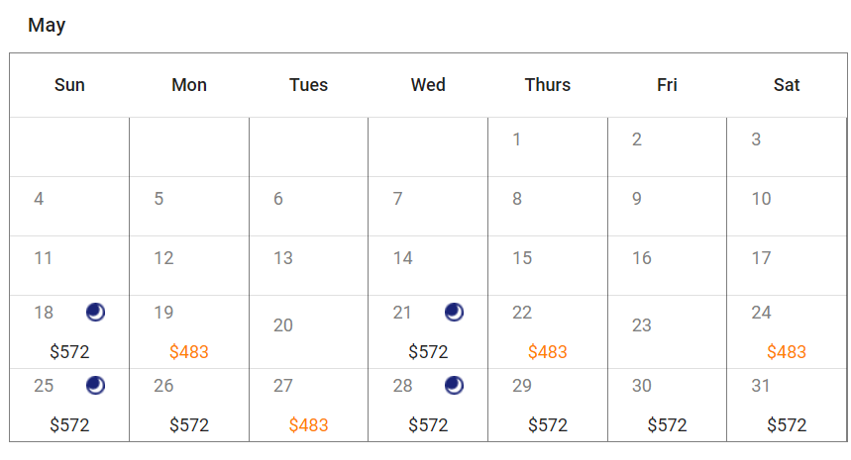Select the $572 fare on May 26
The image size is (851, 460).
(189, 425)
